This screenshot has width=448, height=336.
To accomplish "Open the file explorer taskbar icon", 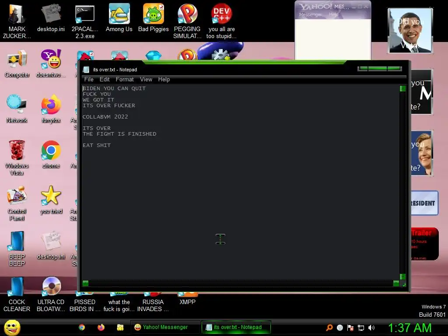I will pyautogui.click(x=120, y=327).
